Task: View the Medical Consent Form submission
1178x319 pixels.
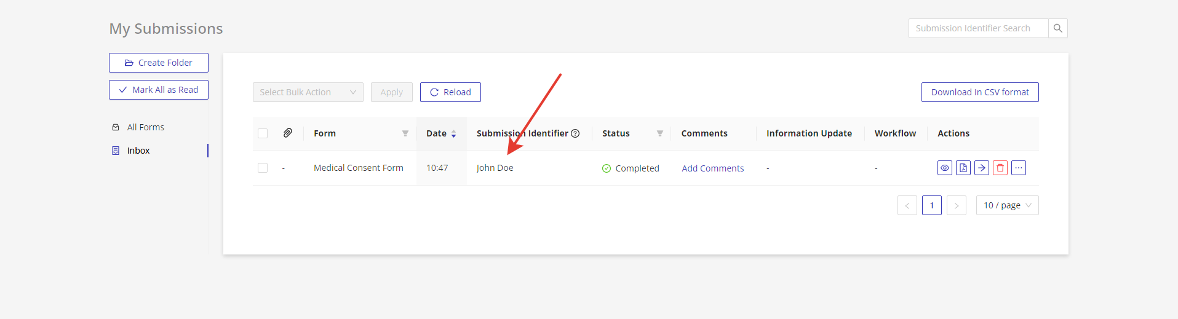Action: pos(944,168)
